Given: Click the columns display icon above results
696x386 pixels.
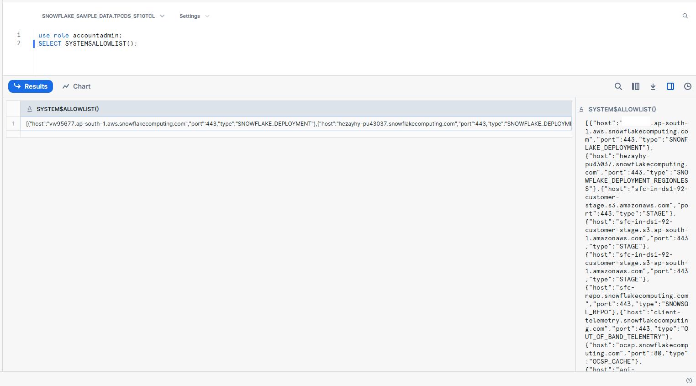Looking at the screenshot, I should tap(635, 86).
